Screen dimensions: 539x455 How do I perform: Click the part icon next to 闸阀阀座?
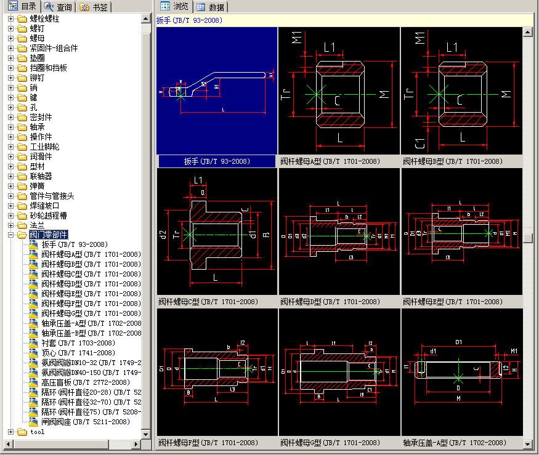[x=34, y=422]
